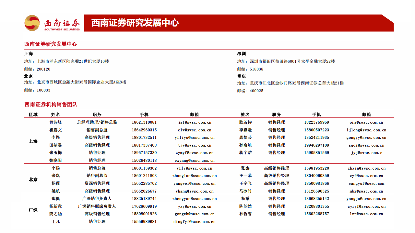This screenshot has width=415, height=233.
Task: Click email ljlong@swsc.com.cn
Action: (x=366, y=130)
